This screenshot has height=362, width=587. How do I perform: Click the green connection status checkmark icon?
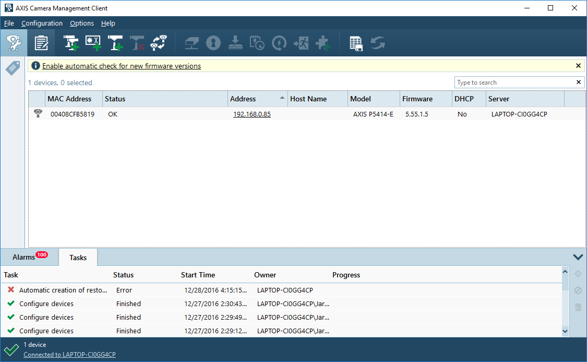click(11, 349)
